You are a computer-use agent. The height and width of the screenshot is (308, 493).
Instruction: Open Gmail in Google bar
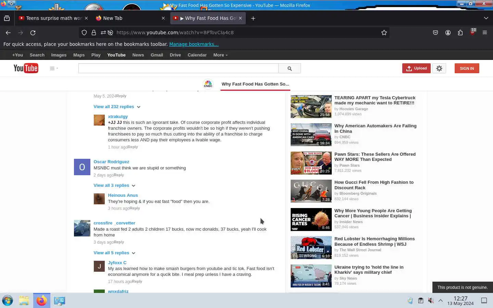(157, 55)
